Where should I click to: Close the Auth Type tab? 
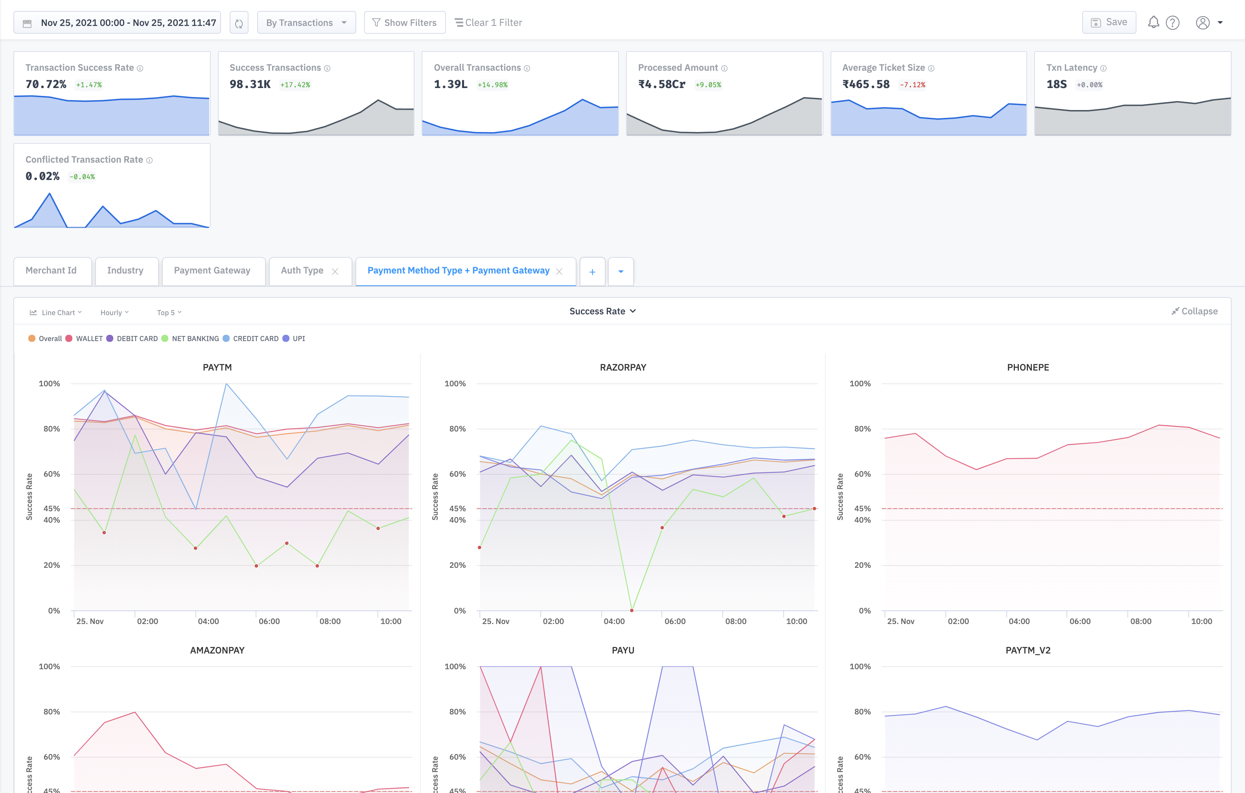tap(335, 271)
